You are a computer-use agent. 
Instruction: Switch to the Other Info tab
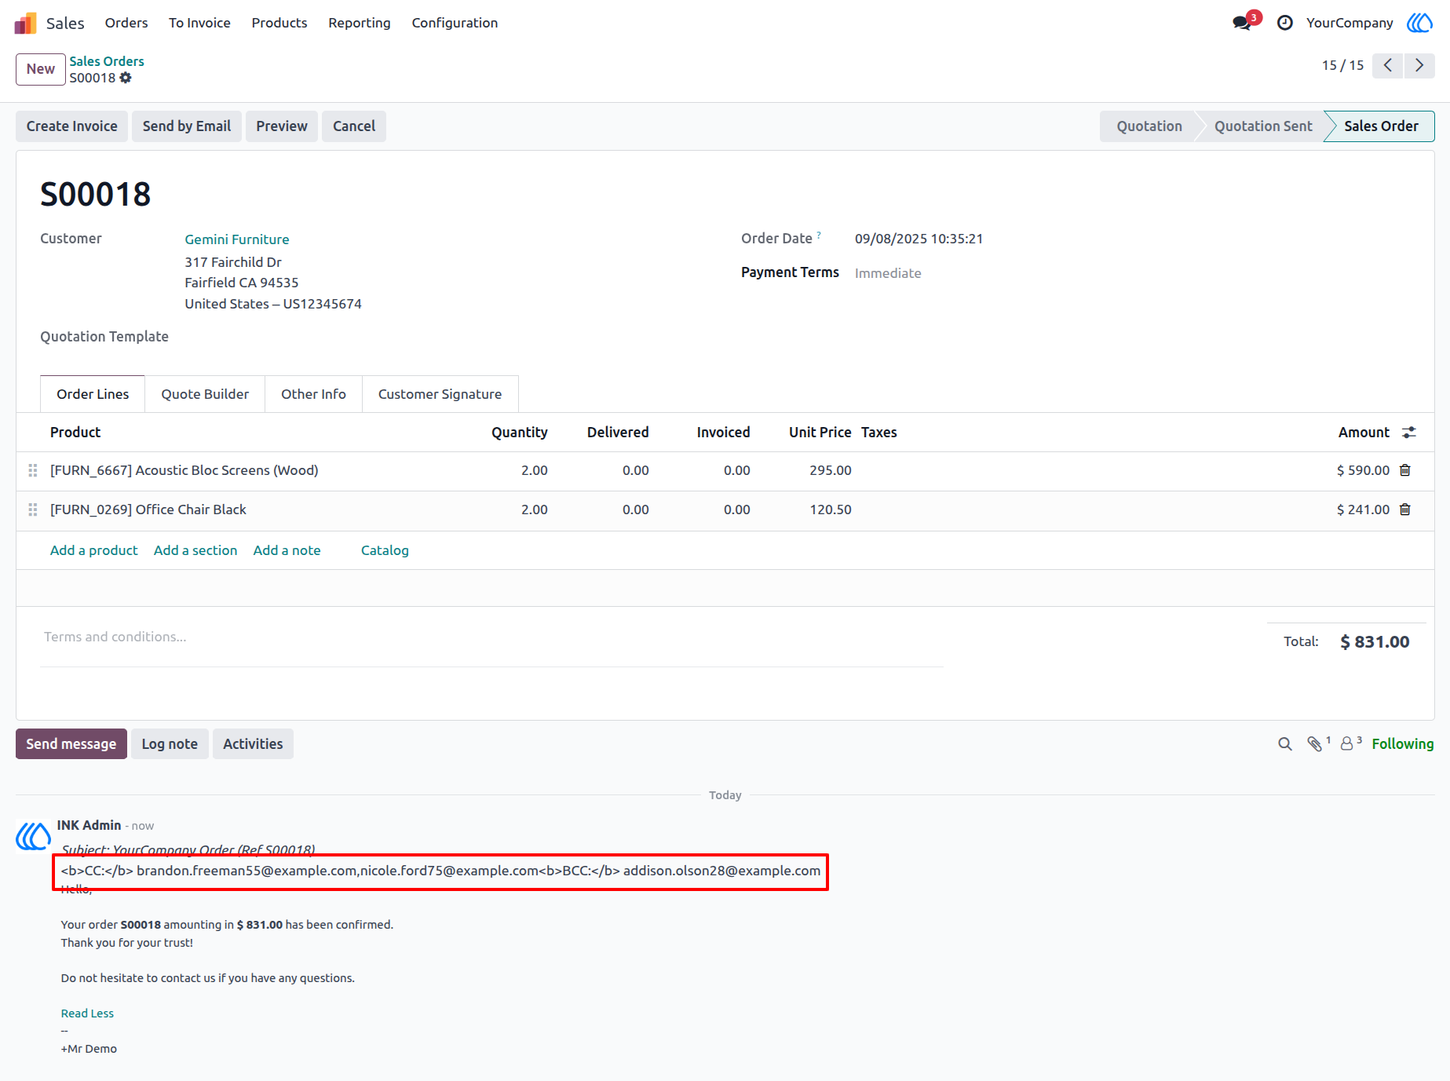[x=313, y=394]
